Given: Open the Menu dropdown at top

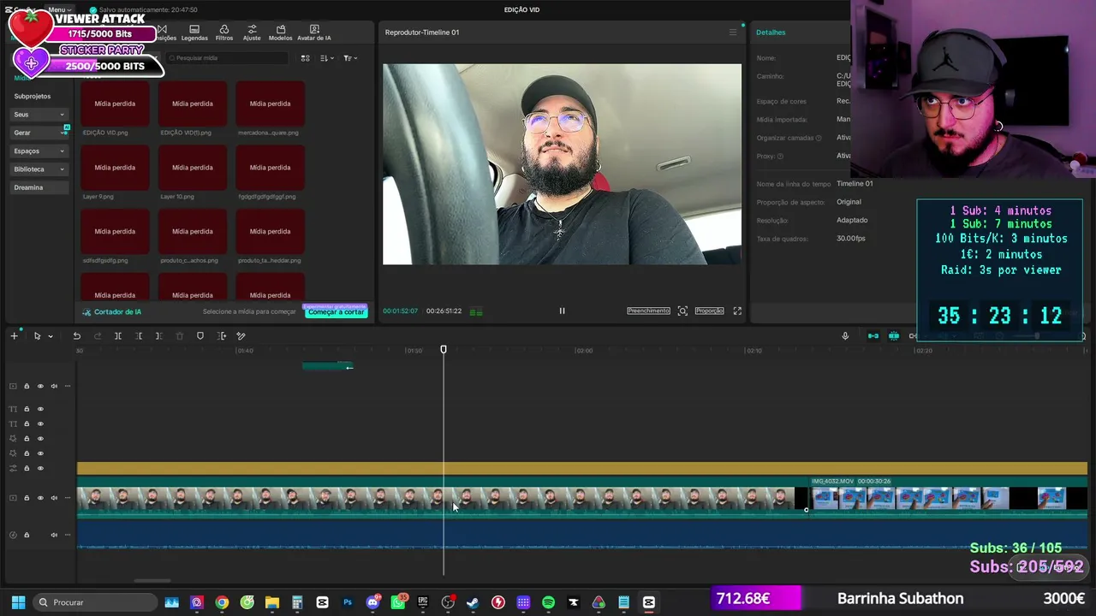Looking at the screenshot, I should click(59, 9).
